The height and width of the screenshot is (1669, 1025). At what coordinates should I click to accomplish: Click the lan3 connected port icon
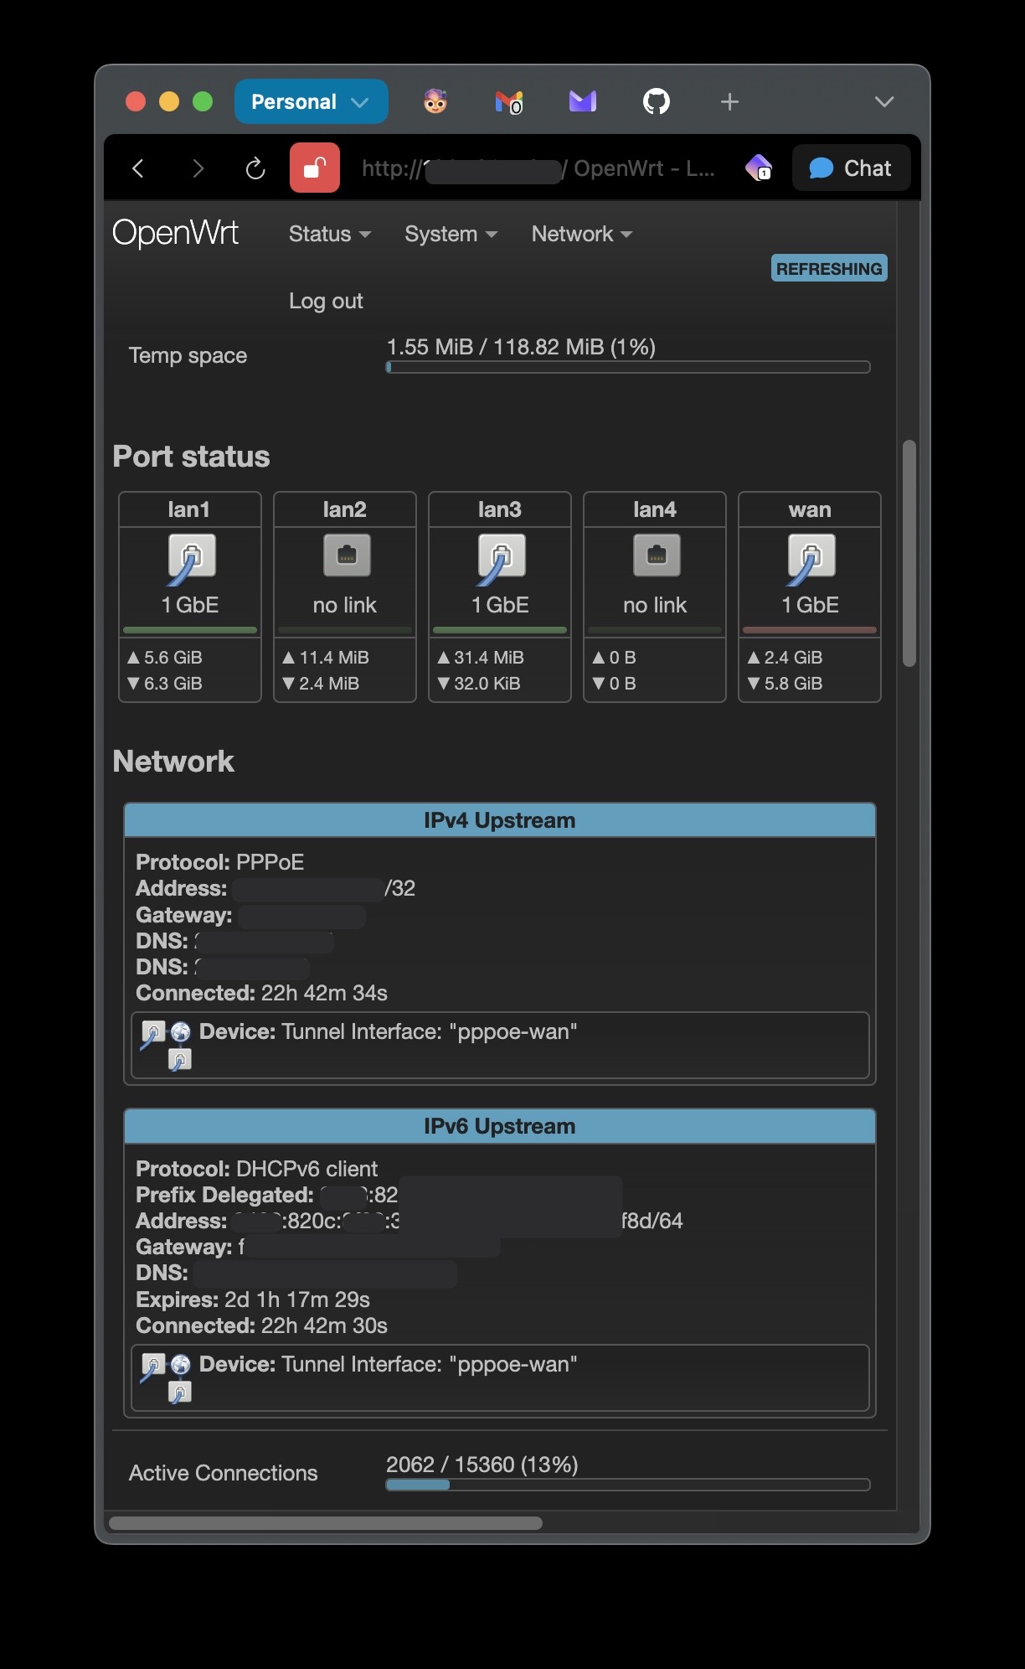(x=500, y=558)
